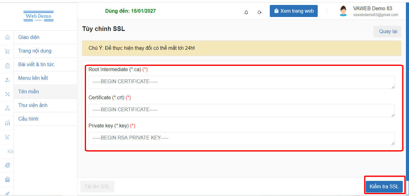Click the Quay lại button
409x196 pixels.
pos(387,32)
